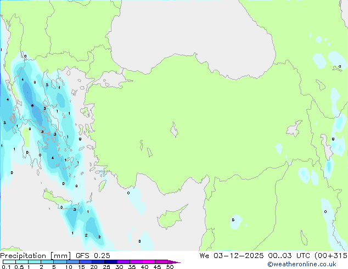Click the "50" legend scale label
This screenshot has height=269, width=348.
[x=170, y=267]
